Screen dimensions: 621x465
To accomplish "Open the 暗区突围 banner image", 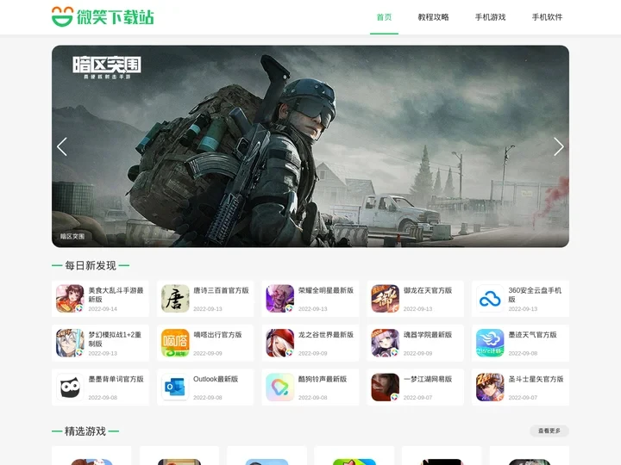I will pos(310,146).
